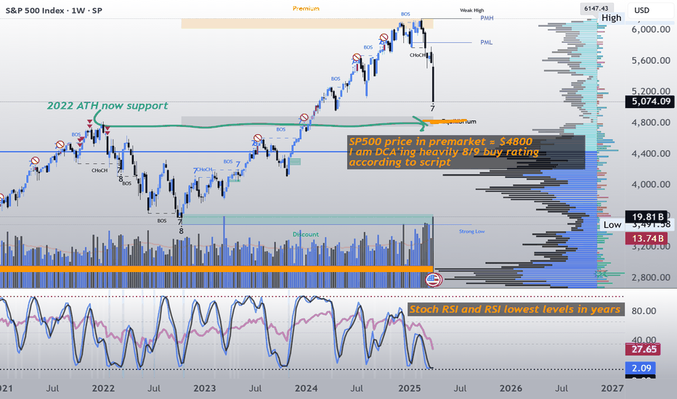
Task: Select the Discount zone label
Action: pyautogui.click(x=306, y=234)
